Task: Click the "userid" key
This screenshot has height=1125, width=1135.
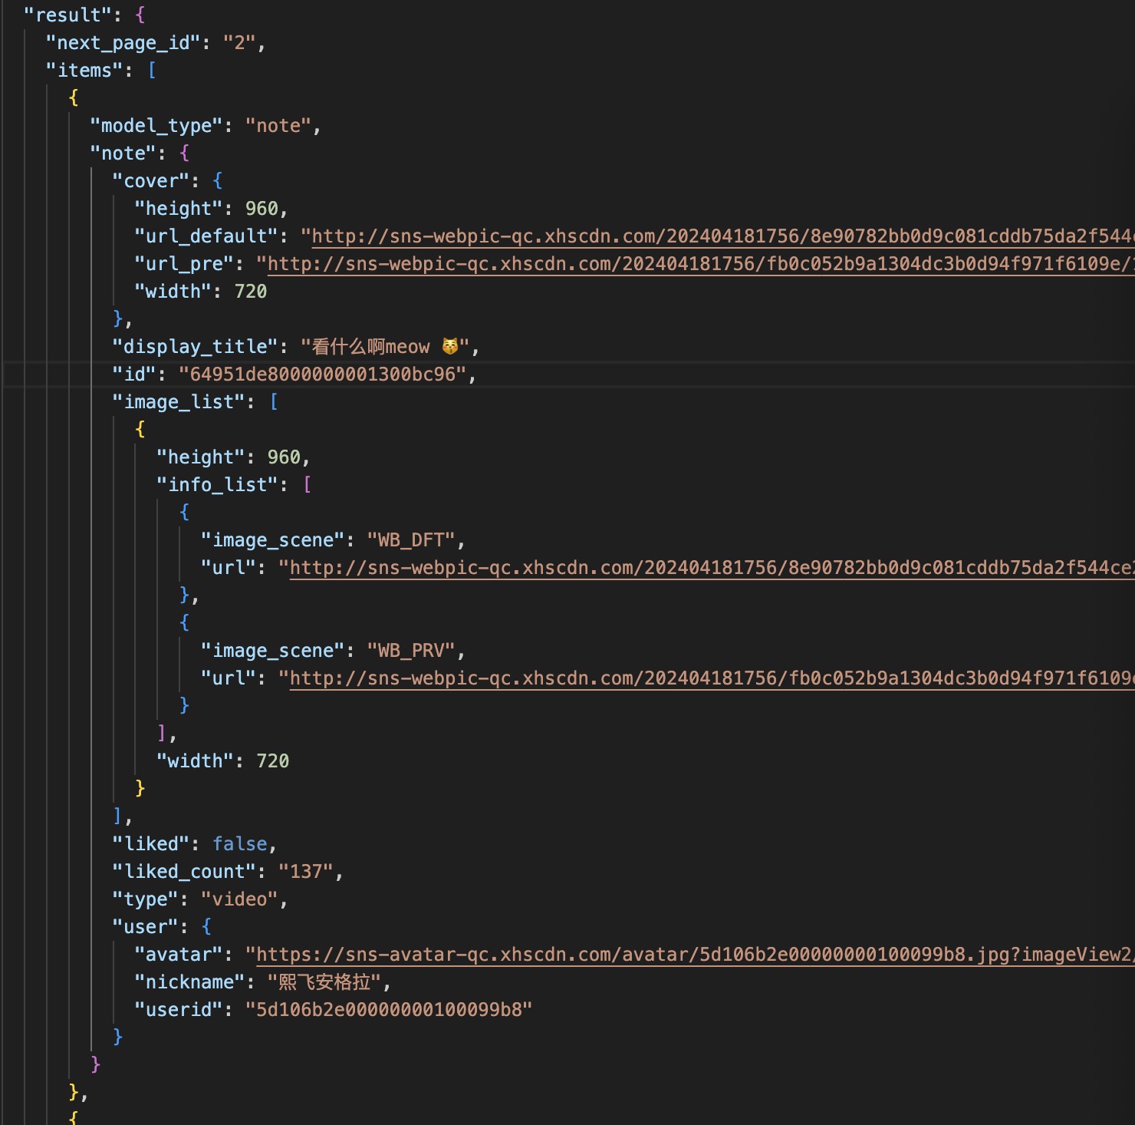Action: (x=179, y=1010)
